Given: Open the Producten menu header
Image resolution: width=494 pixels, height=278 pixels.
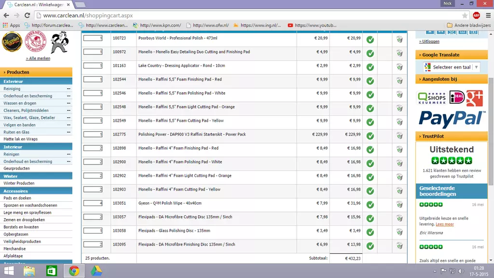Looking at the screenshot, I should 36,72.
